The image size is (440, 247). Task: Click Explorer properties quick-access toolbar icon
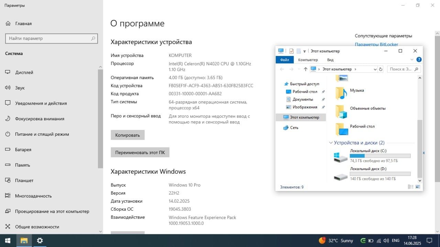(x=291, y=51)
